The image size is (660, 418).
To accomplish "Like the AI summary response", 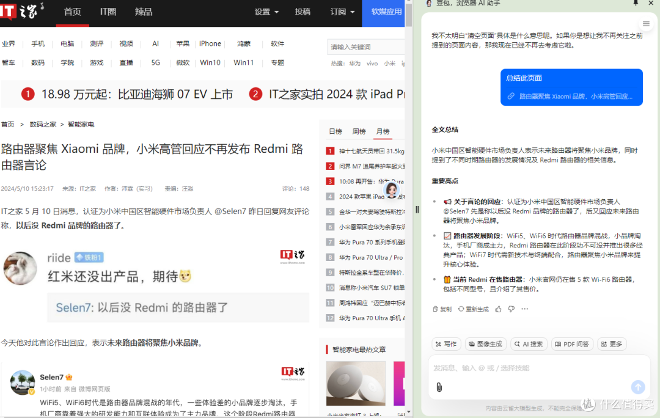I will [x=499, y=309].
